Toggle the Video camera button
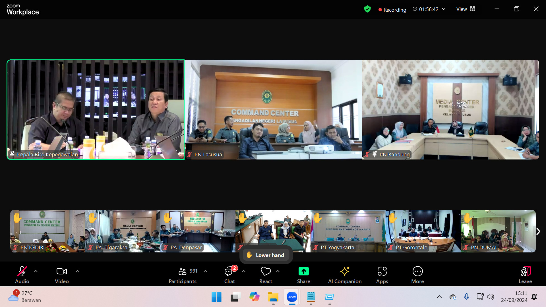This screenshot has width=546, height=307. (x=62, y=275)
